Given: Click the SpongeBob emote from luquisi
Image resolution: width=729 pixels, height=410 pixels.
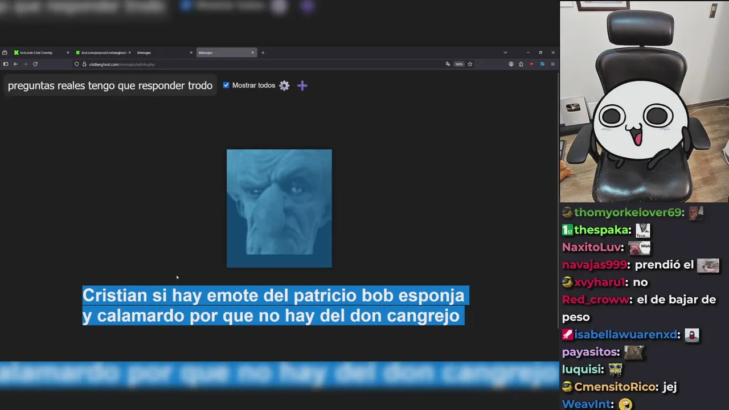Looking at the screenshot, I should click(x=616, y=370).
